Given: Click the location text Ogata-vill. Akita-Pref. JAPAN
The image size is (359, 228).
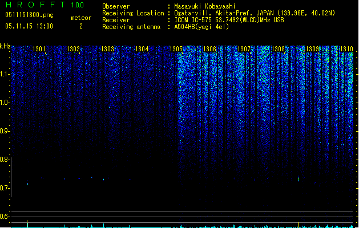Looking at the screenshot, I should coord(224,13).
